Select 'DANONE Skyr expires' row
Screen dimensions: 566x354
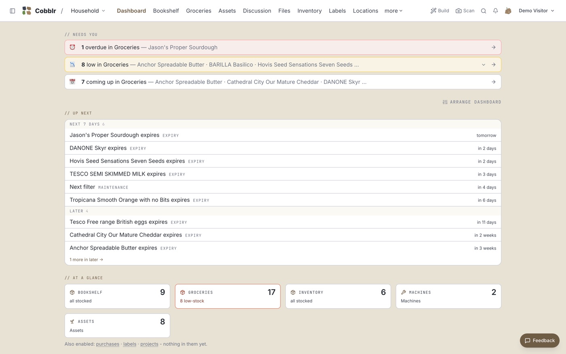[283, 148]
